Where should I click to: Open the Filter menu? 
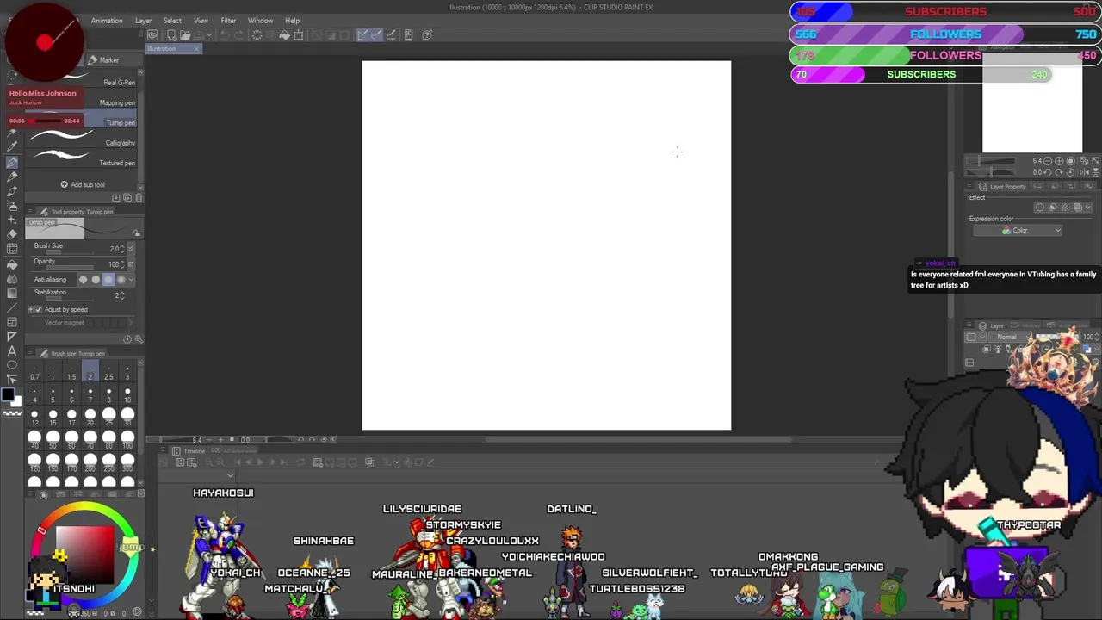pos(228,21)
